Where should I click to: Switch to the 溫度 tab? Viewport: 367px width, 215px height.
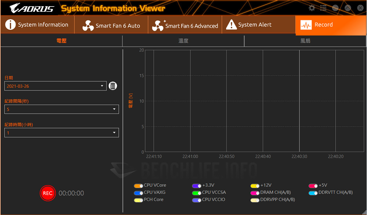[x=183, y=41]
